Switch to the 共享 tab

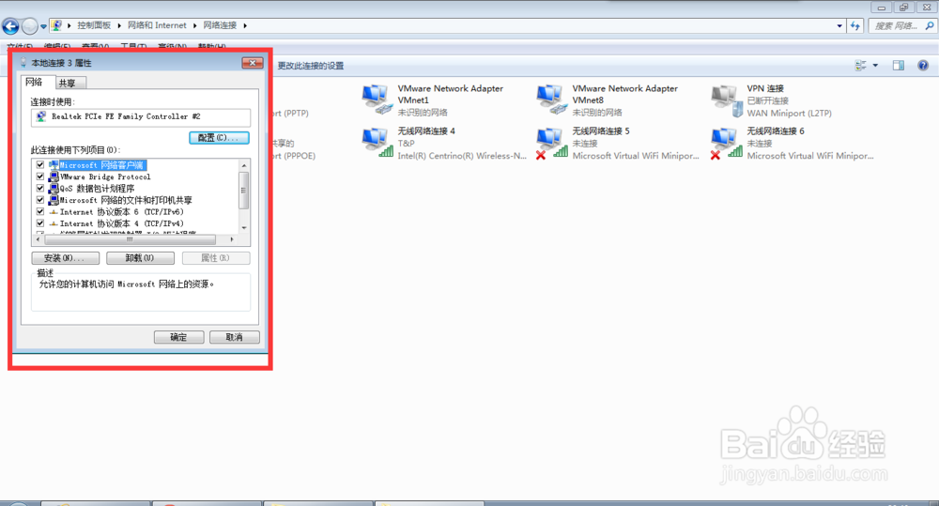[x=67, y=84]
